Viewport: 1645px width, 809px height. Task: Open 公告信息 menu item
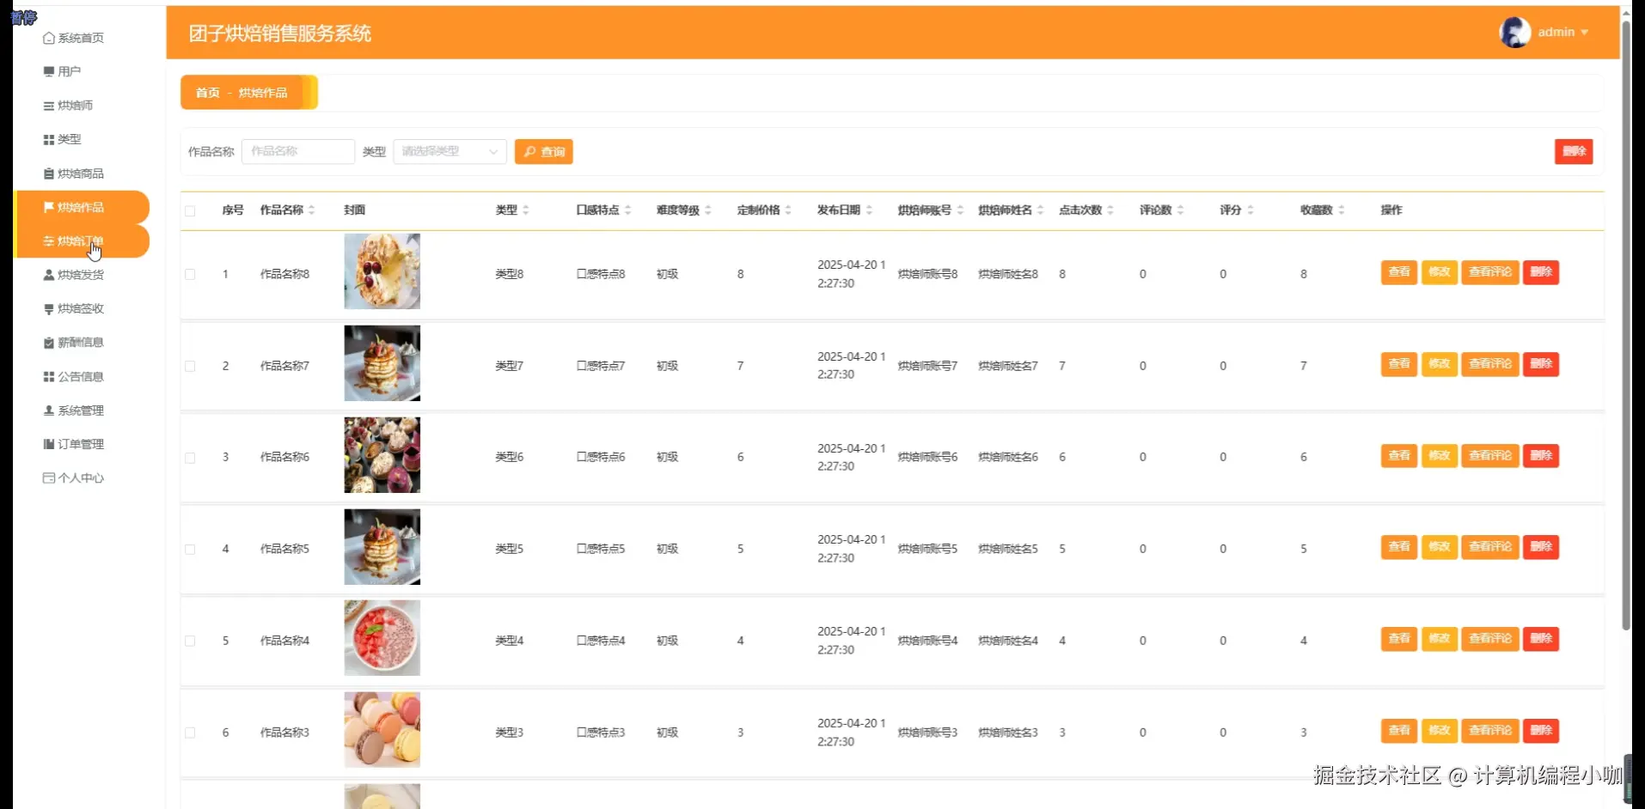click(x=82, y=376)
